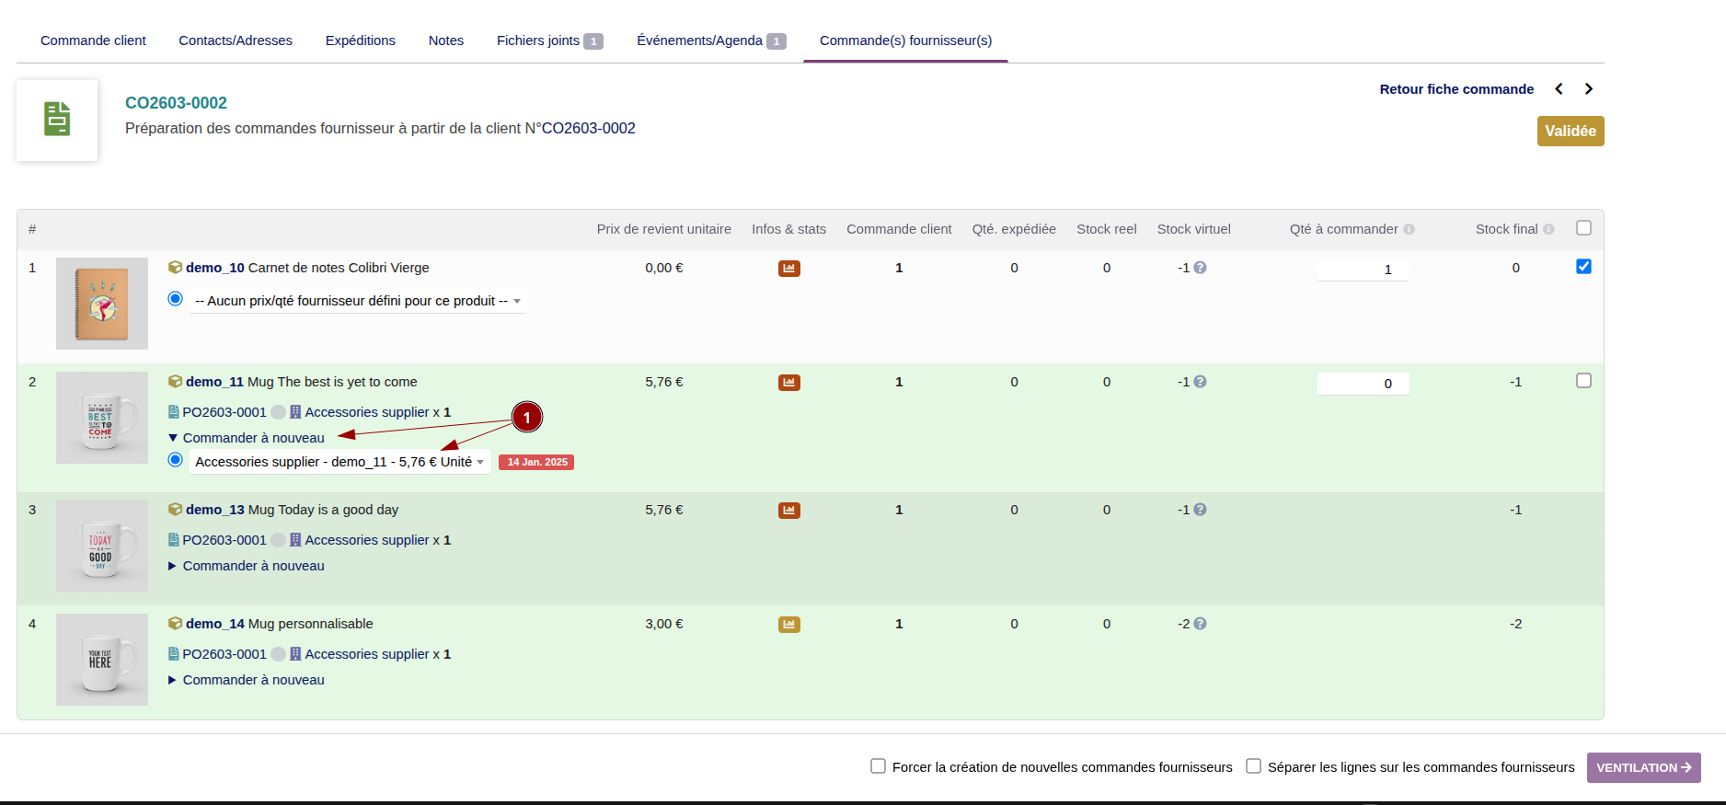Click the green order document icon
Viewport: 1726px width, 805px height.
57,120
